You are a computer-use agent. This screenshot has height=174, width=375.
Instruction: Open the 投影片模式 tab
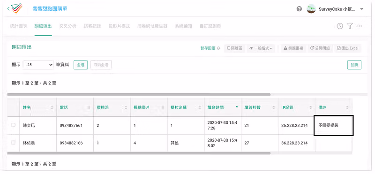point(119,26)
